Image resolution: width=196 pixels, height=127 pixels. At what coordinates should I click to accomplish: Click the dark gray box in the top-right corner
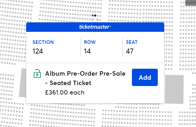190,3
